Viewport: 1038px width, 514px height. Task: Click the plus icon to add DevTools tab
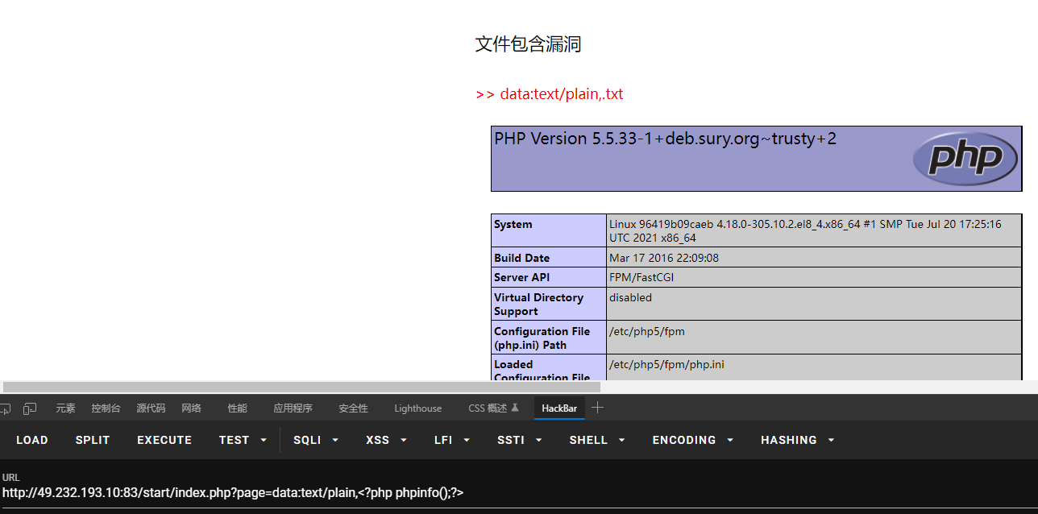coord(597,408)
